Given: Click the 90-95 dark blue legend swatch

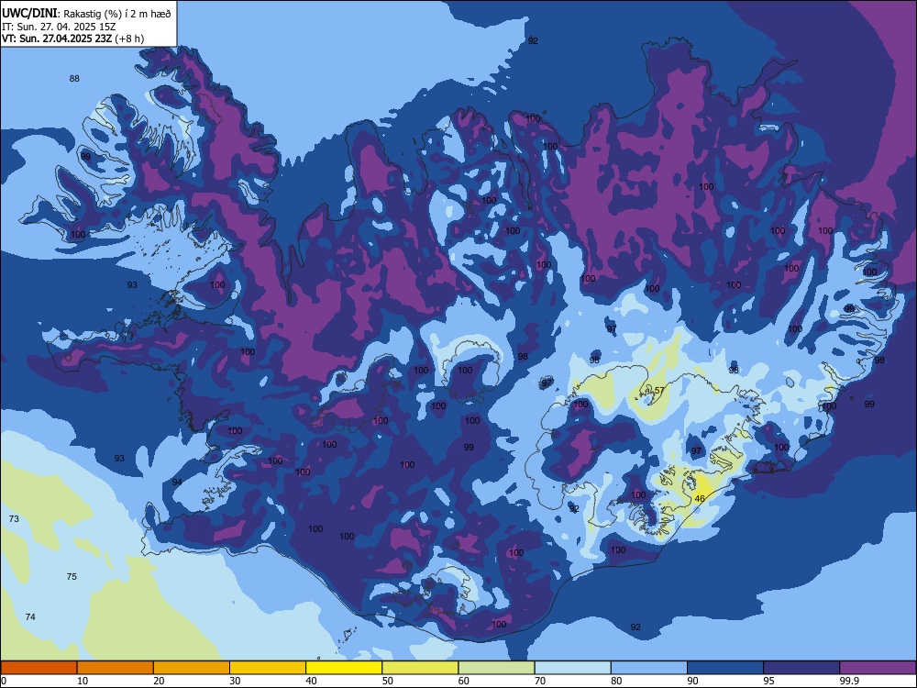Looking at the screenshot, I should pos(725,668).
